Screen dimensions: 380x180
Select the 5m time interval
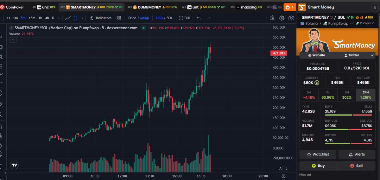point(23,18)
